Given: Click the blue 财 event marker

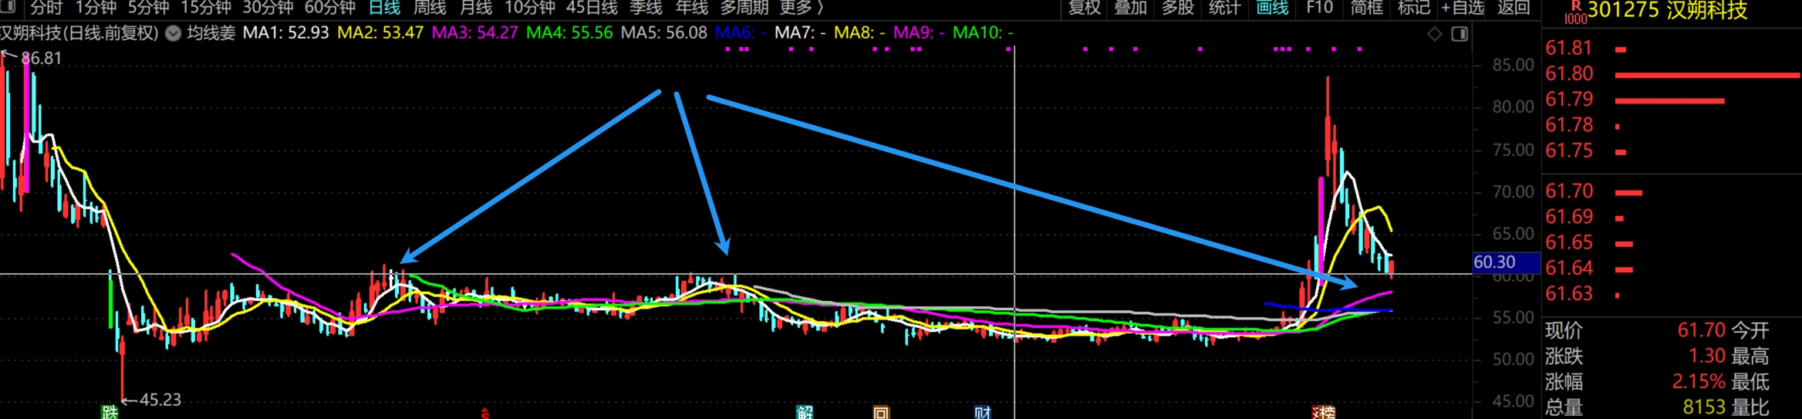Looking at the screenshot, I should 982,412.
